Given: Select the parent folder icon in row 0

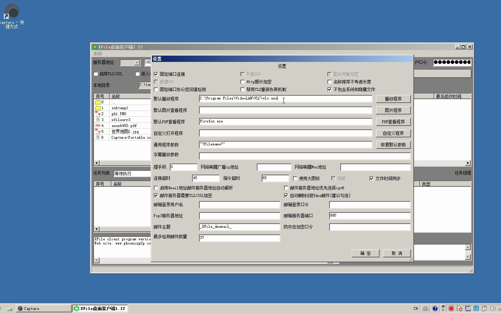Looking at the screenshot, I should click(x=98, y=102).
